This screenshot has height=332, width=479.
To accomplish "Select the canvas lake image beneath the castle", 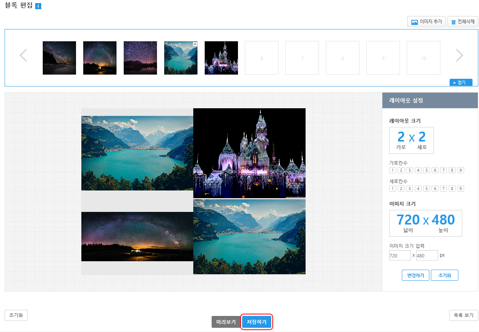I will pyautogui.click(x=249, y=236).
